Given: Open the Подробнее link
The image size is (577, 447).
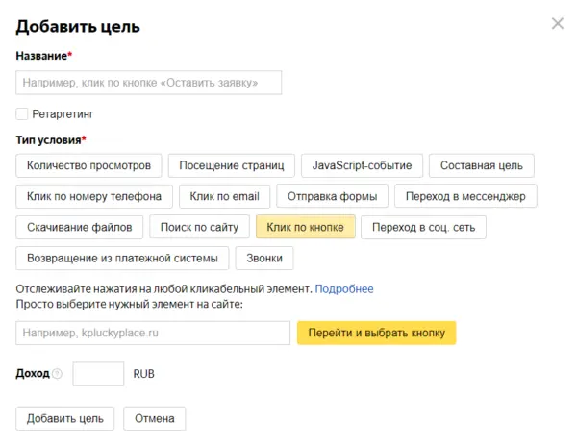Looking at the screenshot, I should 344,288.
